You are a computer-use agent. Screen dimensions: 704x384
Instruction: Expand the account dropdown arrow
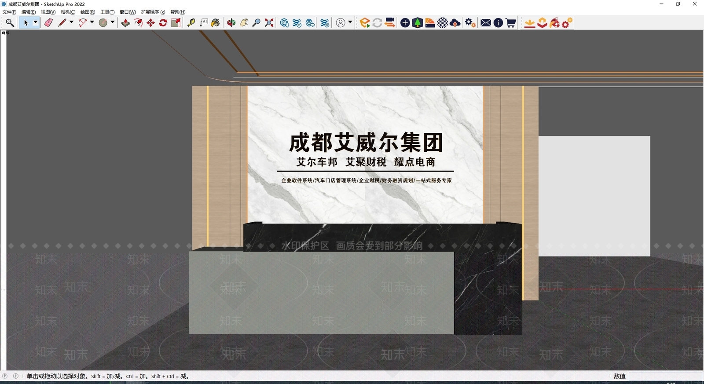(350, 22)
